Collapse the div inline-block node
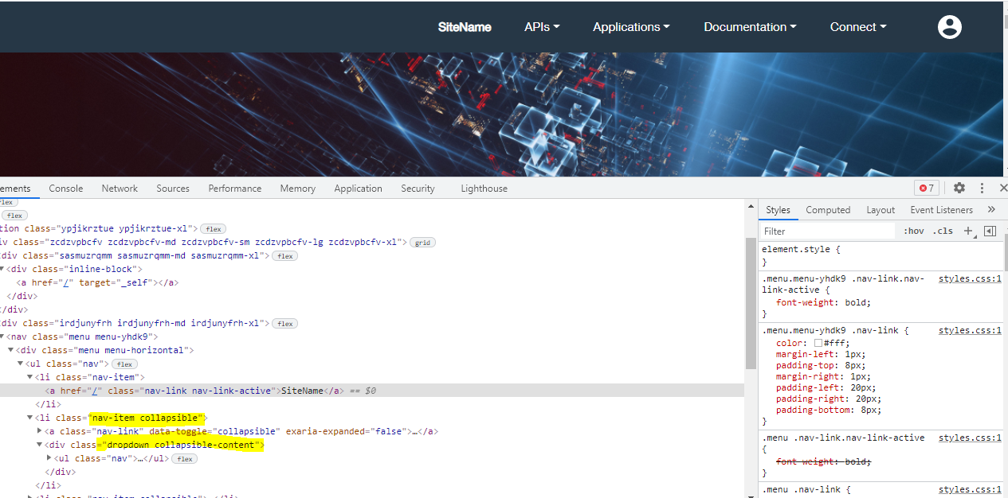This screenshot has width=1008, height=498. [x=2, y=269]
